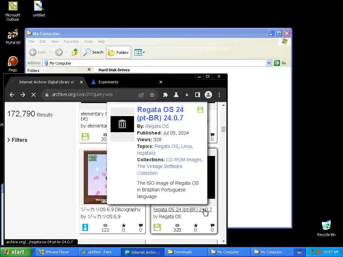Go forward in browser history
343x257 pixels.
tap(23, 95)
